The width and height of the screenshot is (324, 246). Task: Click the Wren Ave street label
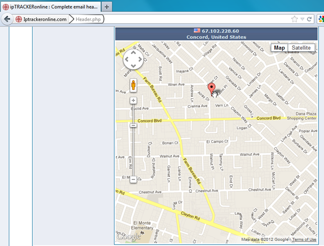click(176, 84)
